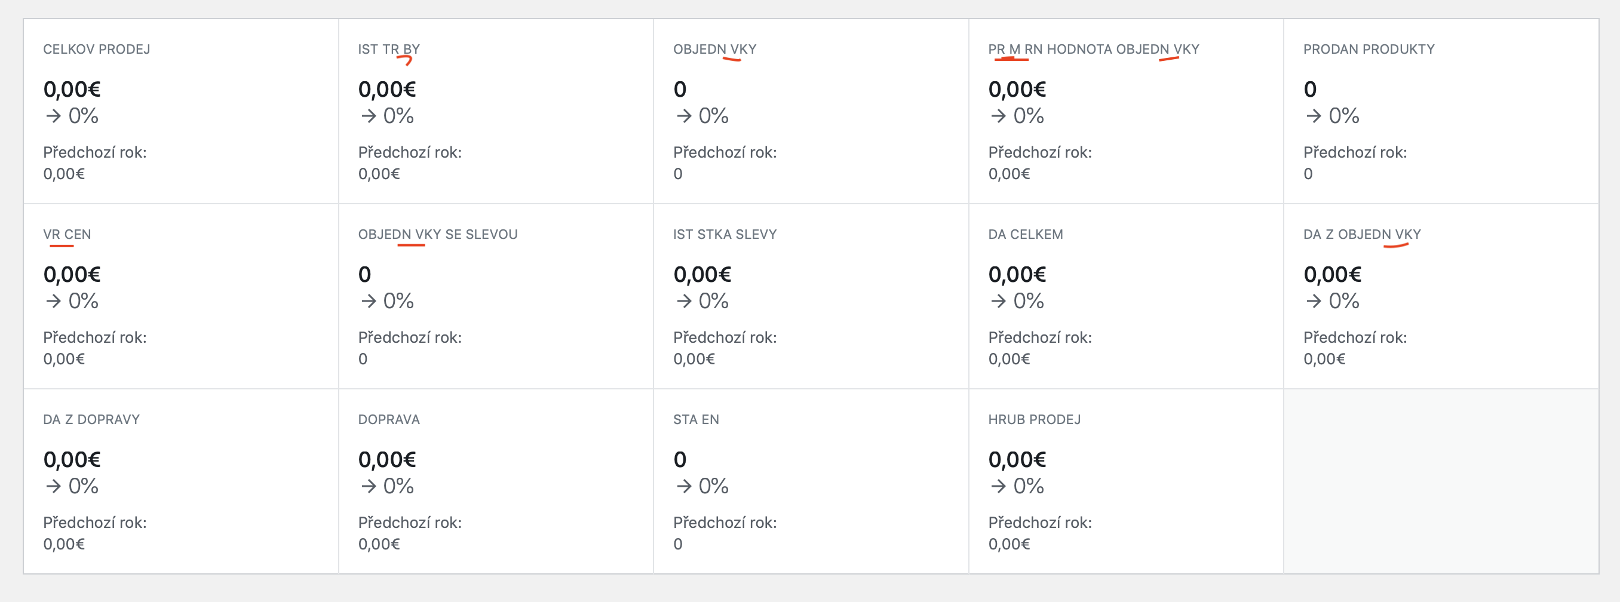Click the 0% percentage under DOPRAVA

click(x=397, y=486)
